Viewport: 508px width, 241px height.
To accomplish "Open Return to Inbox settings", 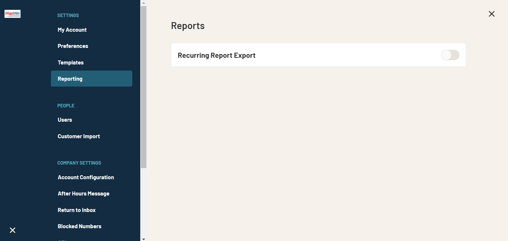I will pyautogui.click(x=77, y=210).
